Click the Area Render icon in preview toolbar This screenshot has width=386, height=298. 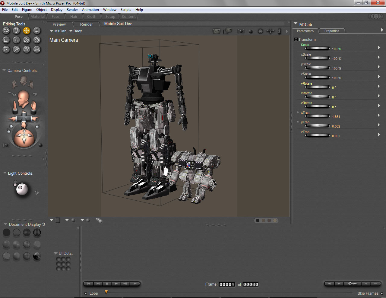click(228, 31)
